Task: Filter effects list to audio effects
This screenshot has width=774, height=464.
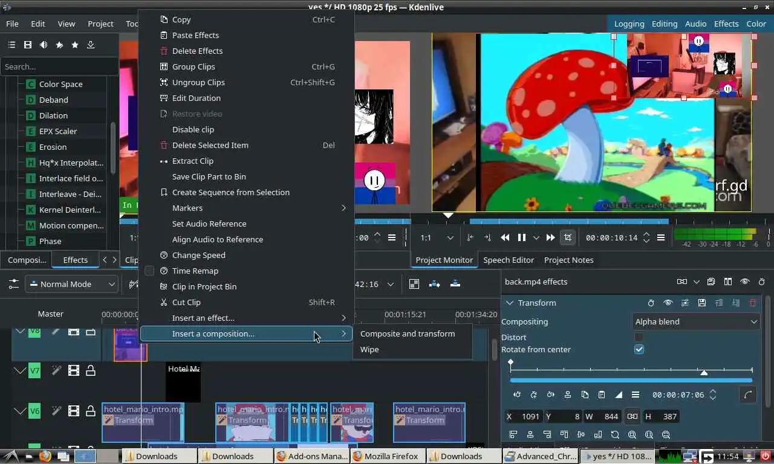Action: (44, 45)
